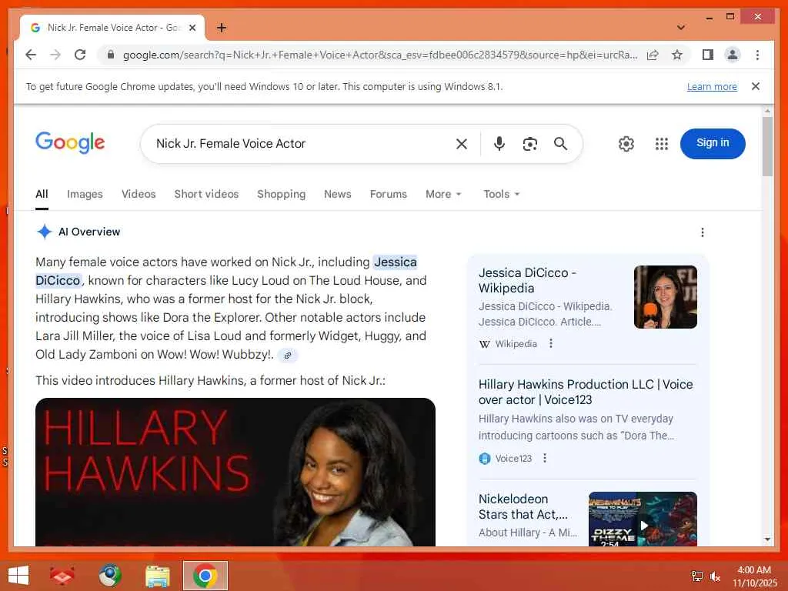
Task: Open a new browser tab
Action: tap(221, 28)
